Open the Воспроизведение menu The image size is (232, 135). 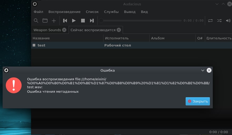pyautogui.click(x=64, y=12)
